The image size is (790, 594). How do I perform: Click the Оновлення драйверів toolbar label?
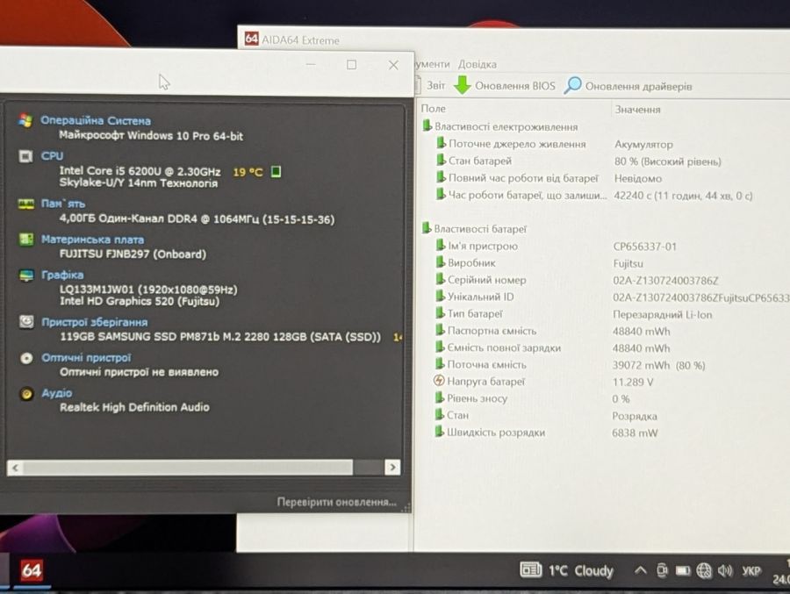point(639,86)
